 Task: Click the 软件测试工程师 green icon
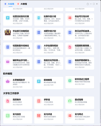(x=70, y=81)
